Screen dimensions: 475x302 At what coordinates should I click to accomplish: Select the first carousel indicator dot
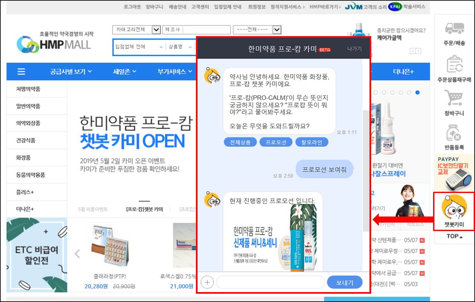[376, 92]
